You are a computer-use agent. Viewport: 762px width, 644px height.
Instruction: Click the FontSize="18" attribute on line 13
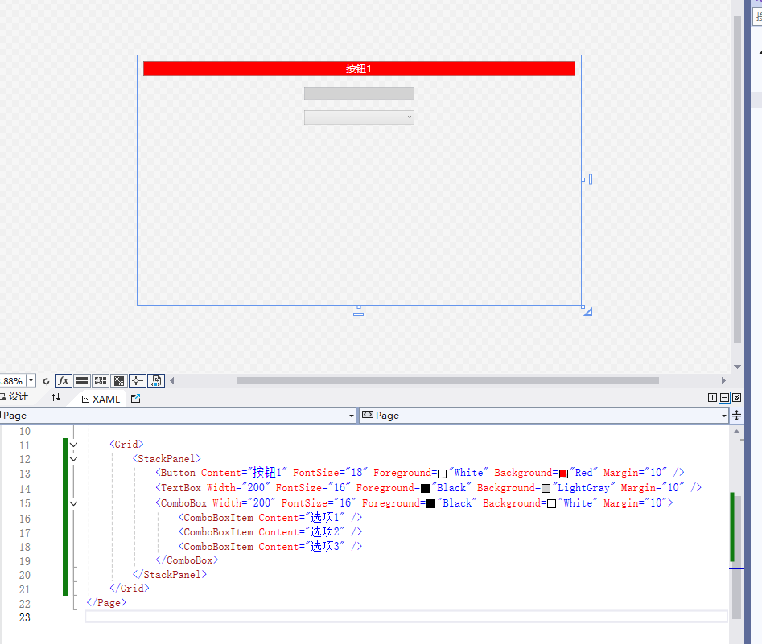(x=330, y=473)
